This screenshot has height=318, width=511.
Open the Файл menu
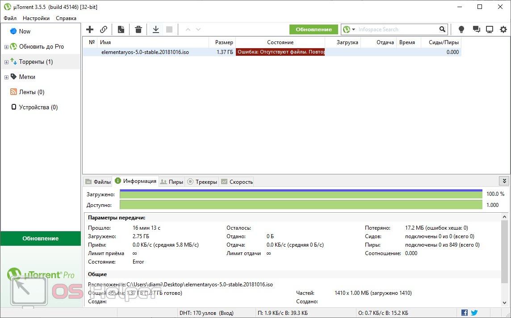(x=10, y=18)
